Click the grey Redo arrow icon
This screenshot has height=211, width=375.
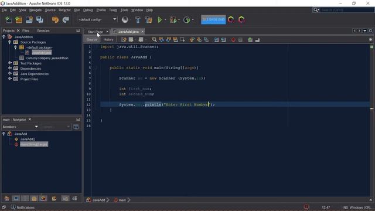tap(66, 19)
